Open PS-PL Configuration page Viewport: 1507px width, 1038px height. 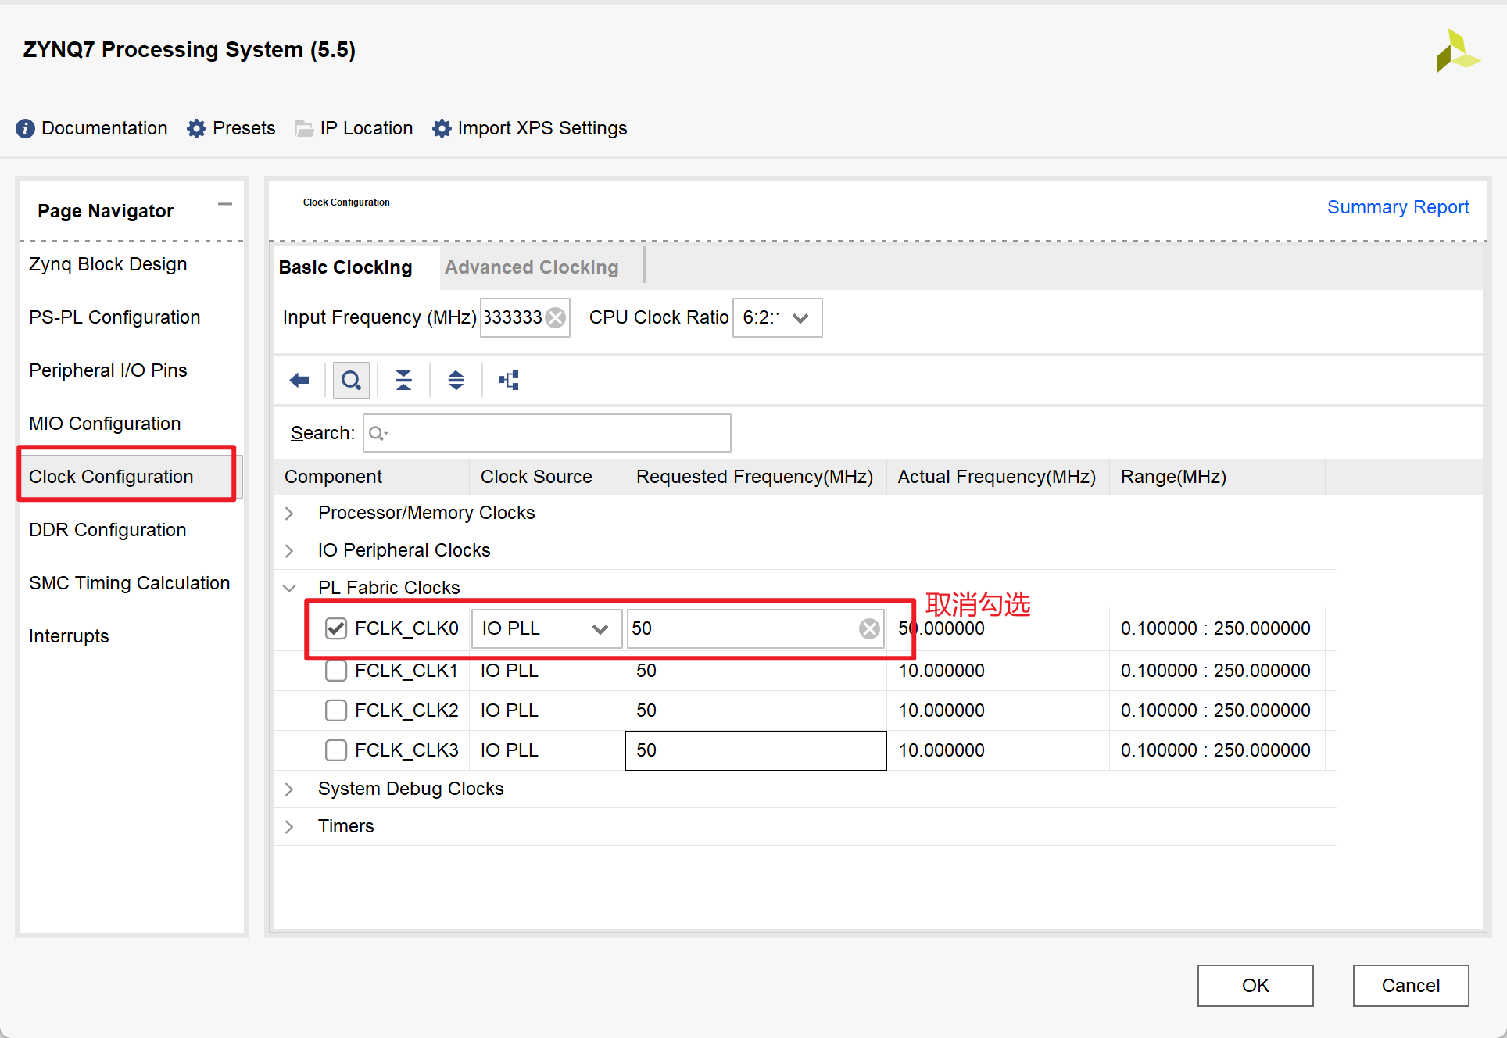pyautogui.click(x=115, y=317)
